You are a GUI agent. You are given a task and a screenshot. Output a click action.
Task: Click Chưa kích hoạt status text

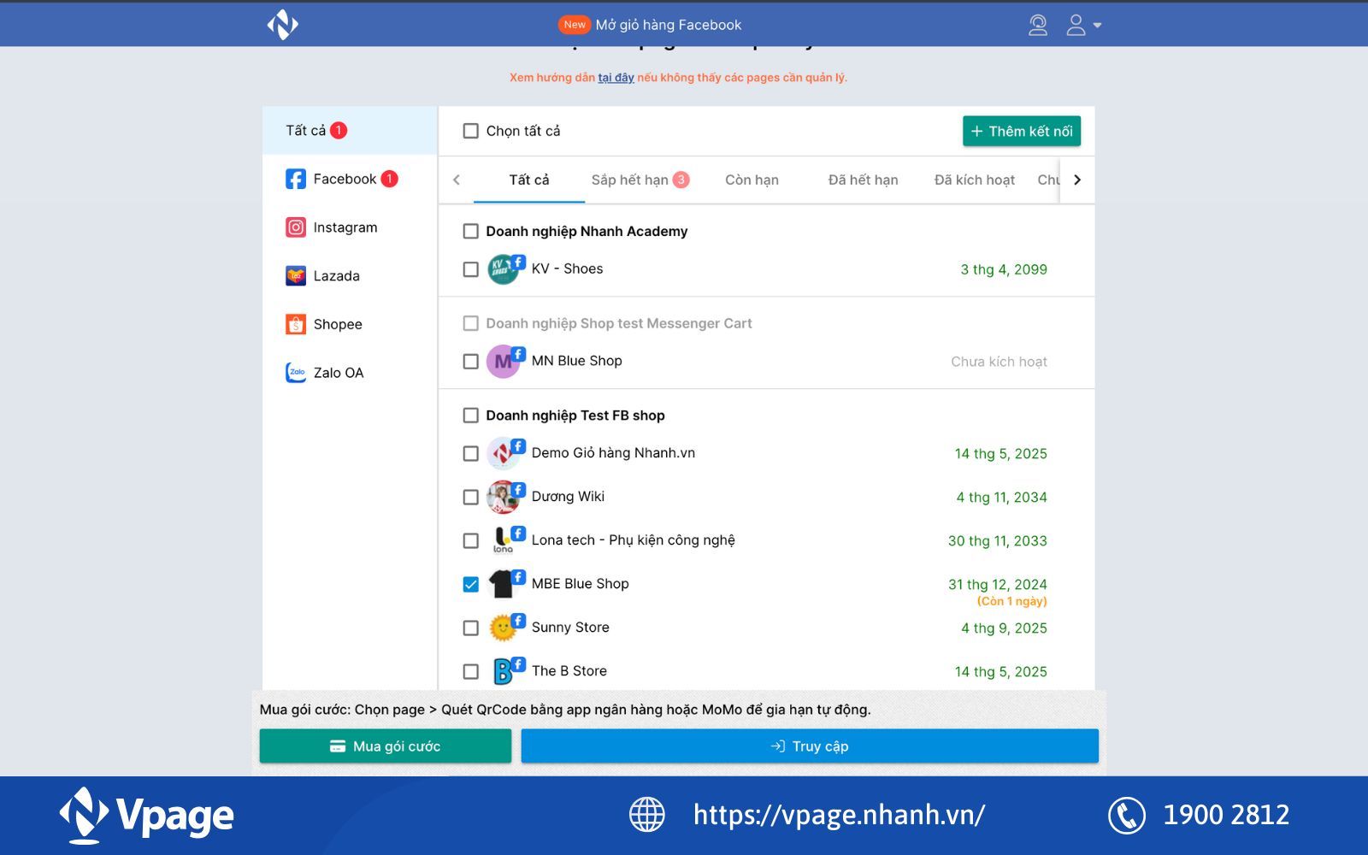point(999,362)
